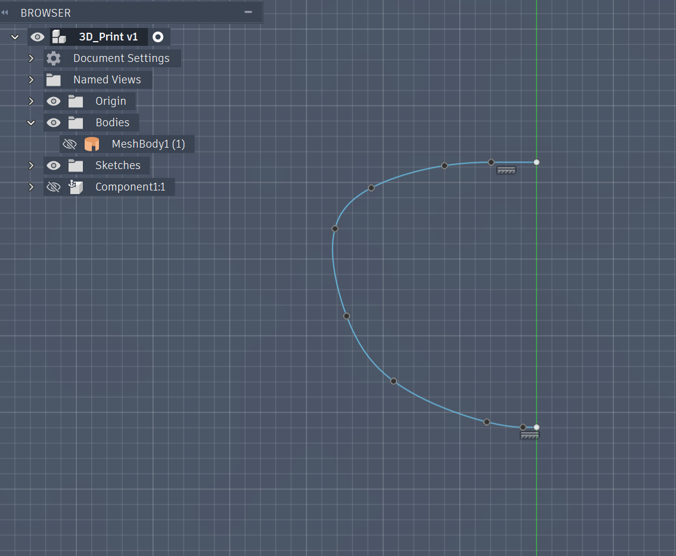The height and width of the screenshot is (556, 676).
Task: Click the BROWSER panel title
Action: point(46,13)
